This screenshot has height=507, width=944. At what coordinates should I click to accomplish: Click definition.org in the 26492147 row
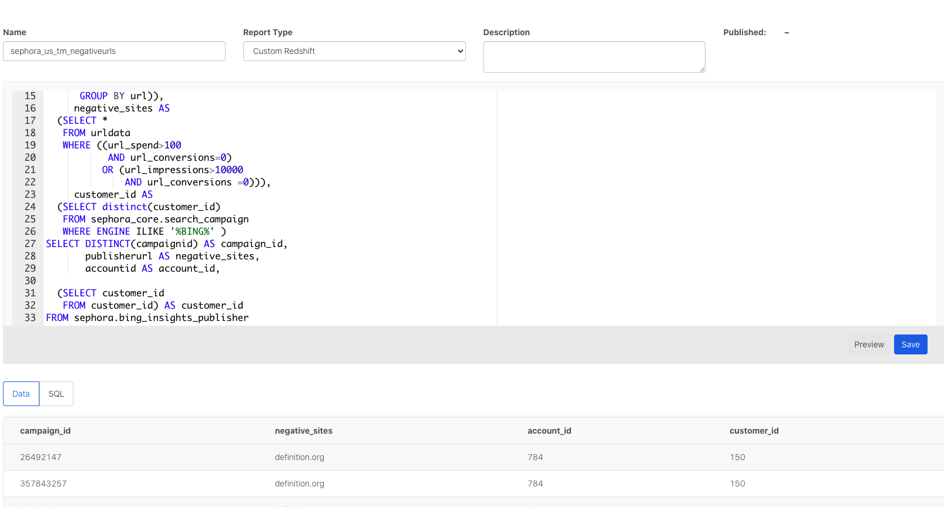(300, 457)
